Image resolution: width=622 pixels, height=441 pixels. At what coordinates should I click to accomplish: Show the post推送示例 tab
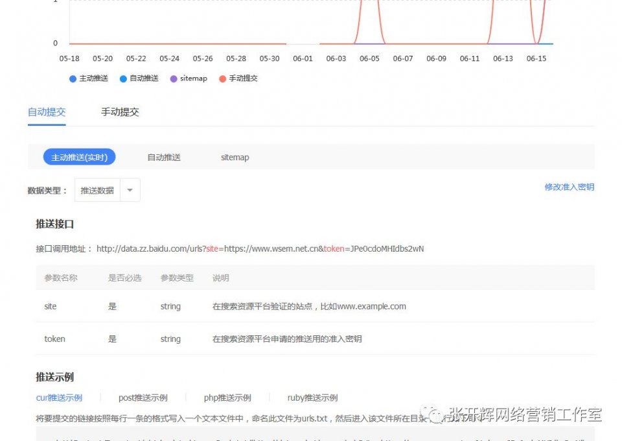click(x=143, y=398)
